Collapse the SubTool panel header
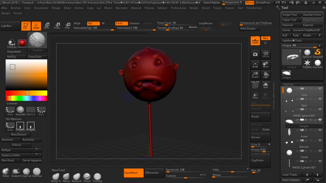 288,85
